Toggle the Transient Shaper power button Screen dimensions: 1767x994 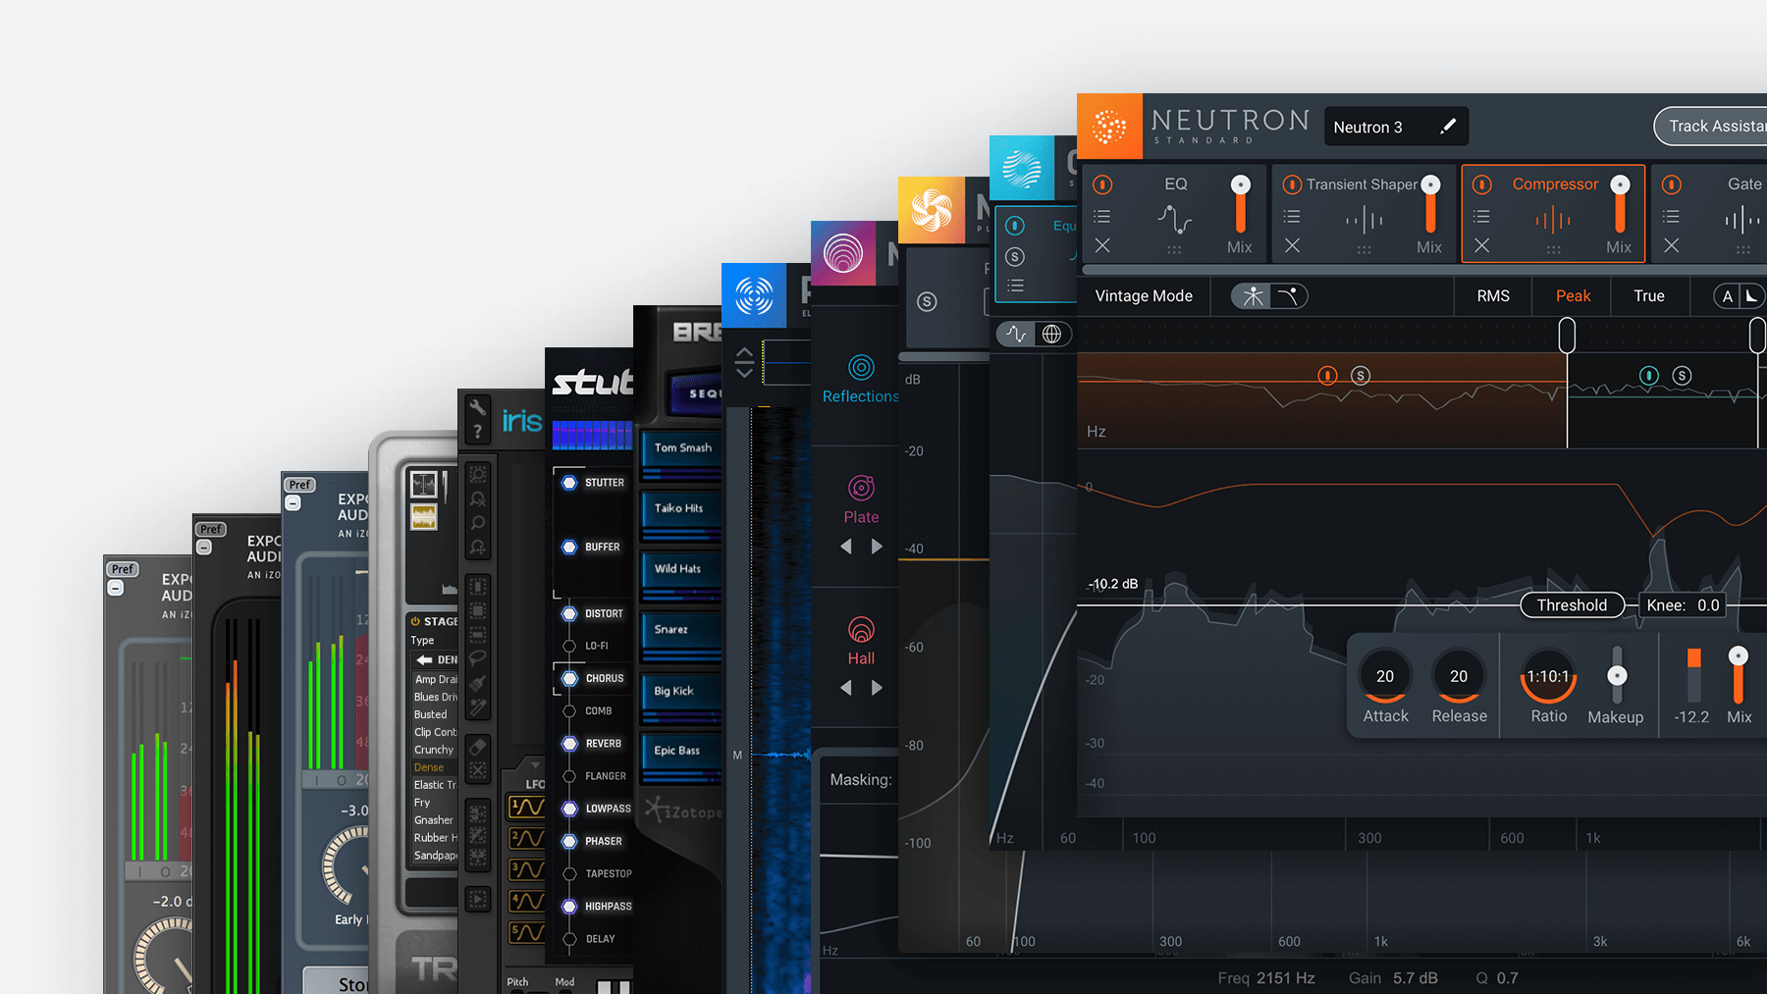pyautogui.click(x=1292, y=184)
